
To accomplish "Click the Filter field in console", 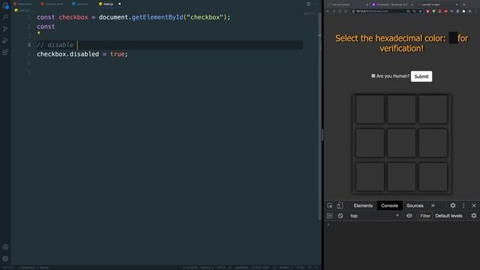I will point(425,216).
